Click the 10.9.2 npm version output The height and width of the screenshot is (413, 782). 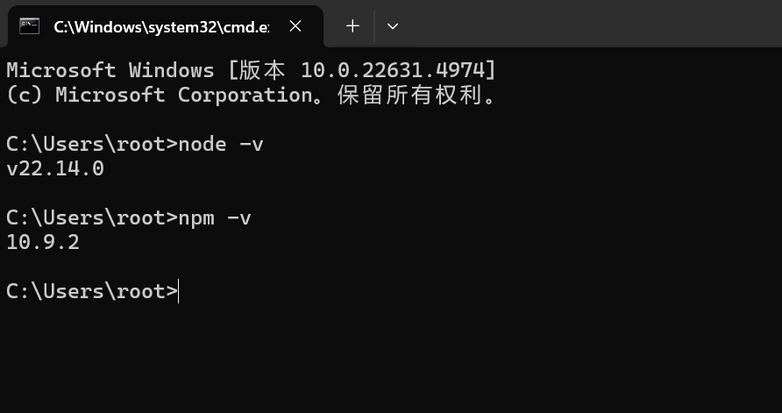point(43,242)
